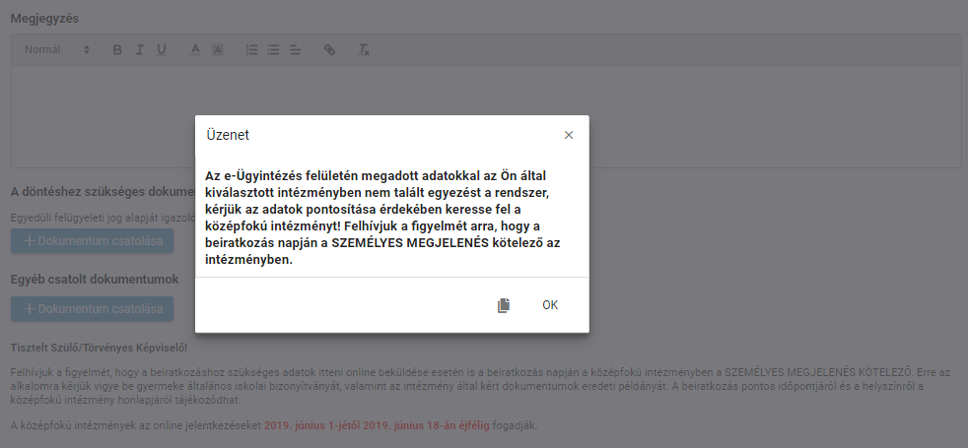Insert an ordered list in the editor
Screen dimensions: 968x448
tap(251, 50)
